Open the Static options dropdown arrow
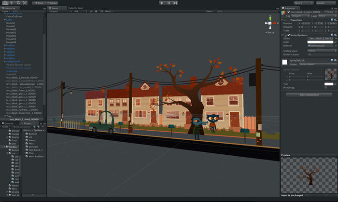This screenshot has height=202, width=338. coord(336,12)
